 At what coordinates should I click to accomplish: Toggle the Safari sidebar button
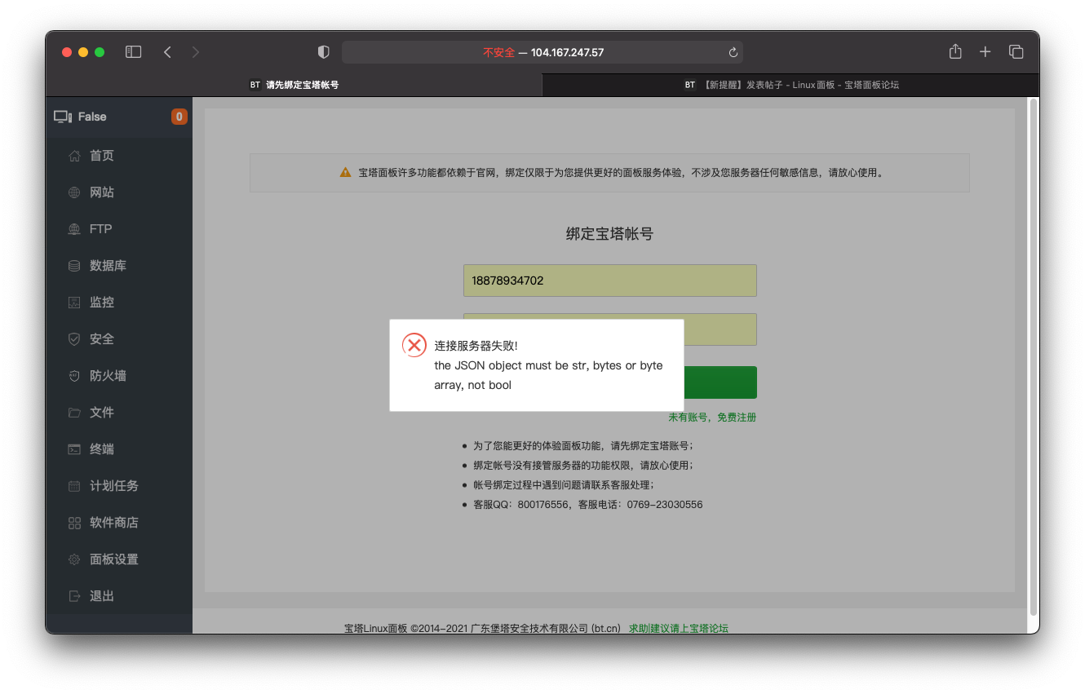point(134,52)
